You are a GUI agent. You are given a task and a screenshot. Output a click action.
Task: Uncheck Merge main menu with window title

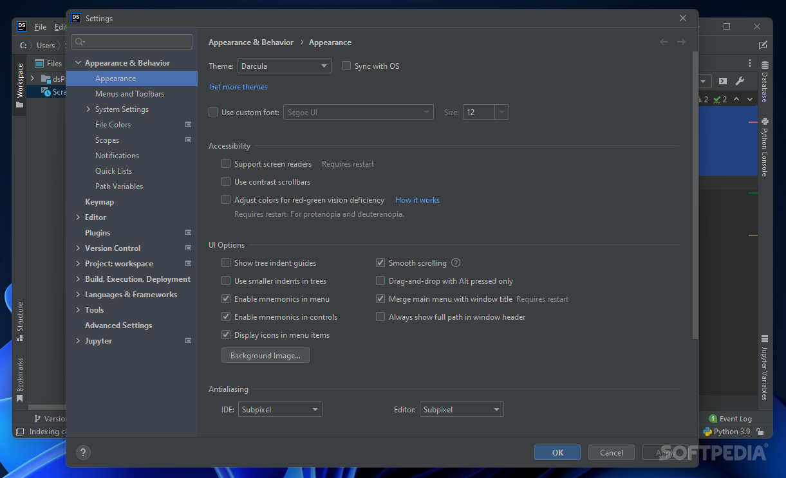380,299
